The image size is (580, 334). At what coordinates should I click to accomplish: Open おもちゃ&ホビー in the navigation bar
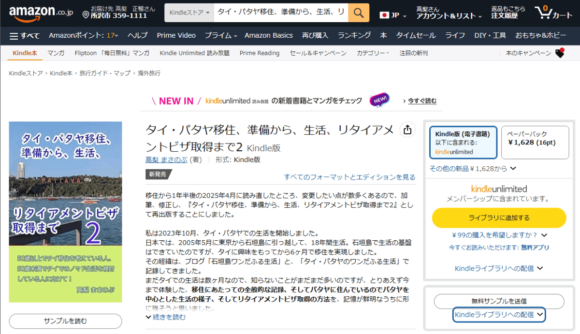(540, 35)
